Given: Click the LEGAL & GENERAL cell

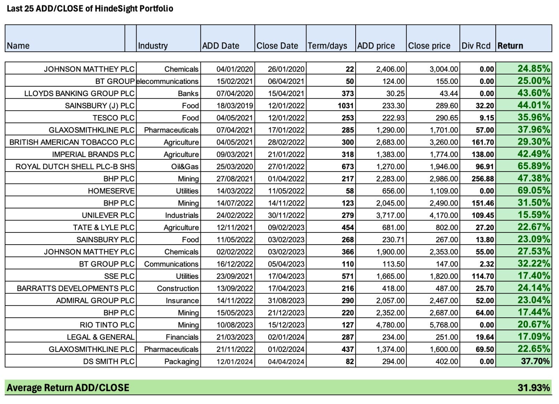Looking at the screenshot, I should tap(71, 337).
